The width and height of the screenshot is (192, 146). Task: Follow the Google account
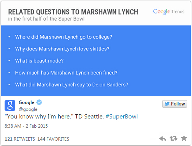tap(174, 104)
